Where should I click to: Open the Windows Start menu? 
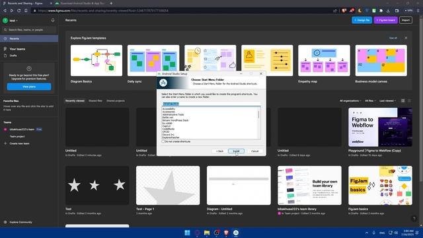(187, 233)
